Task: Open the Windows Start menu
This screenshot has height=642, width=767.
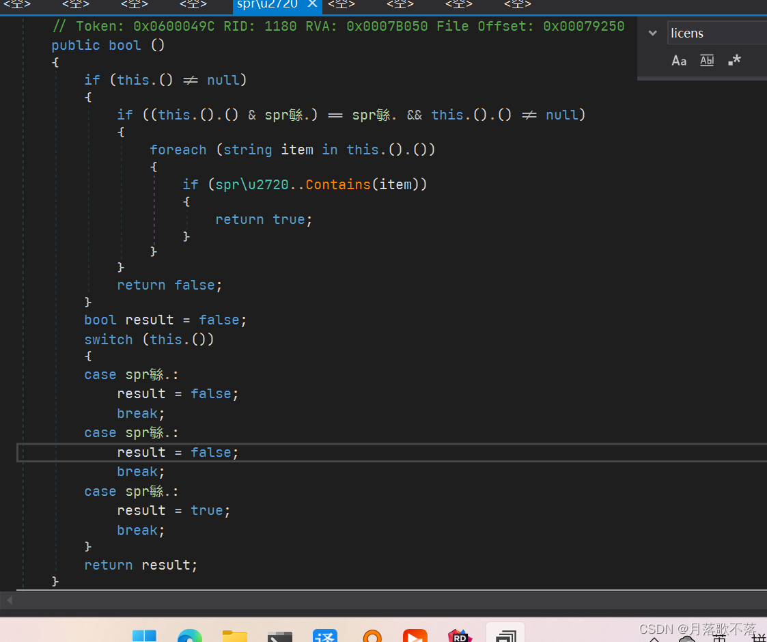Action: (144, 636)
